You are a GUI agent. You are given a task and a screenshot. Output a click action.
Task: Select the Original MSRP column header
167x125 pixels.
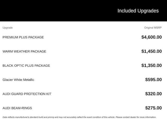[x=153, y=28]
